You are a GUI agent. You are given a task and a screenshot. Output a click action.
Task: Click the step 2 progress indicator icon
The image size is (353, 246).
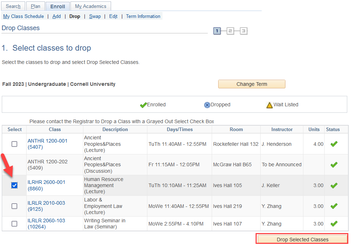tap(230, 31)
